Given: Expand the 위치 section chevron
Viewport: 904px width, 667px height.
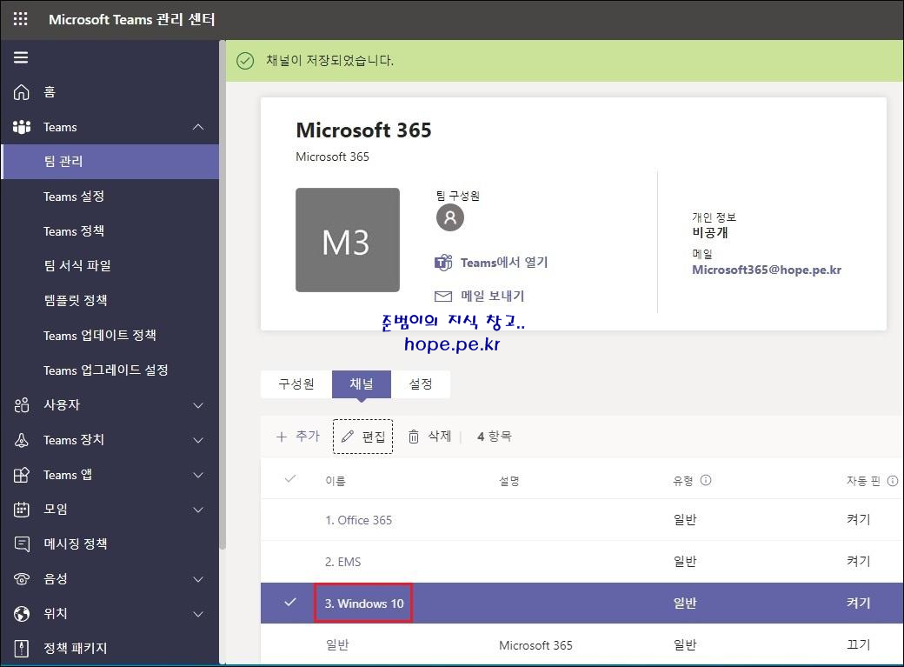Looking at the screenshot, I should tap(198, 614).
